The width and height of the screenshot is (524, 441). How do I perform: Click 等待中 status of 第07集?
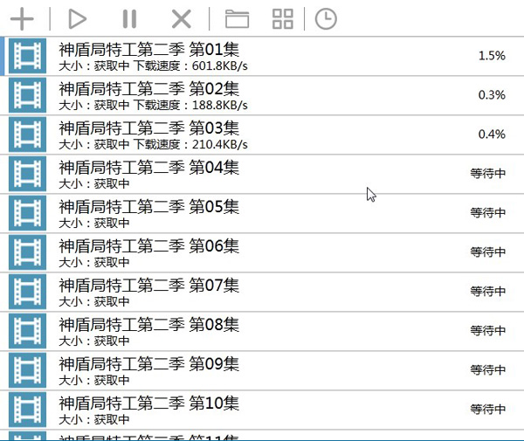pyautogui.click(x=488, y=292)
